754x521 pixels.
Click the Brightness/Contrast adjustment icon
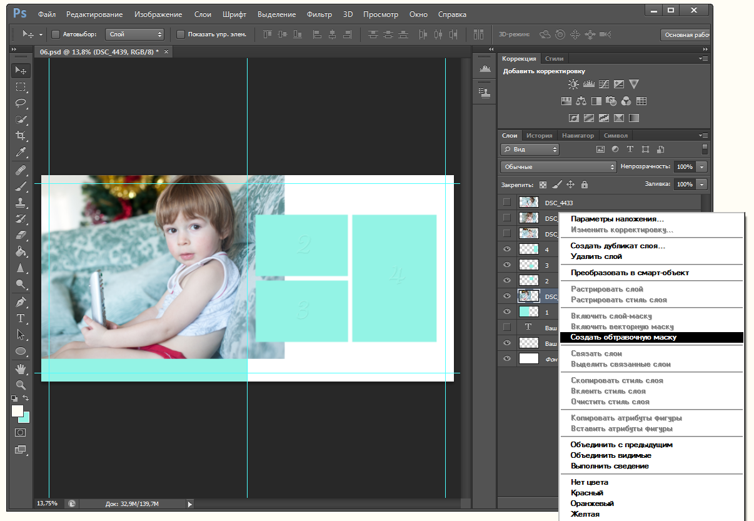tap(573, 84)
